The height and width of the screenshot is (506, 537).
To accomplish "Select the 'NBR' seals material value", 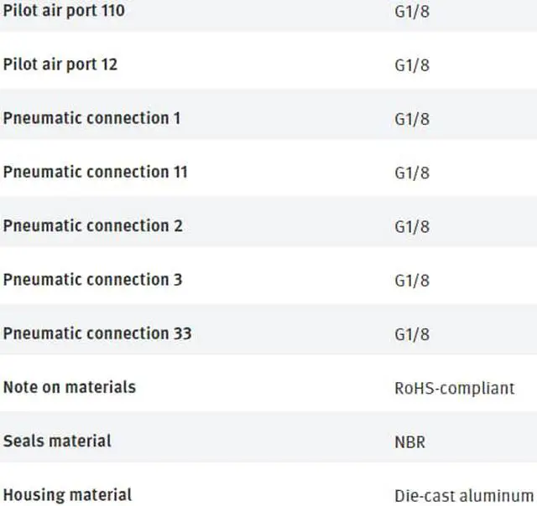I will (409, 441).
